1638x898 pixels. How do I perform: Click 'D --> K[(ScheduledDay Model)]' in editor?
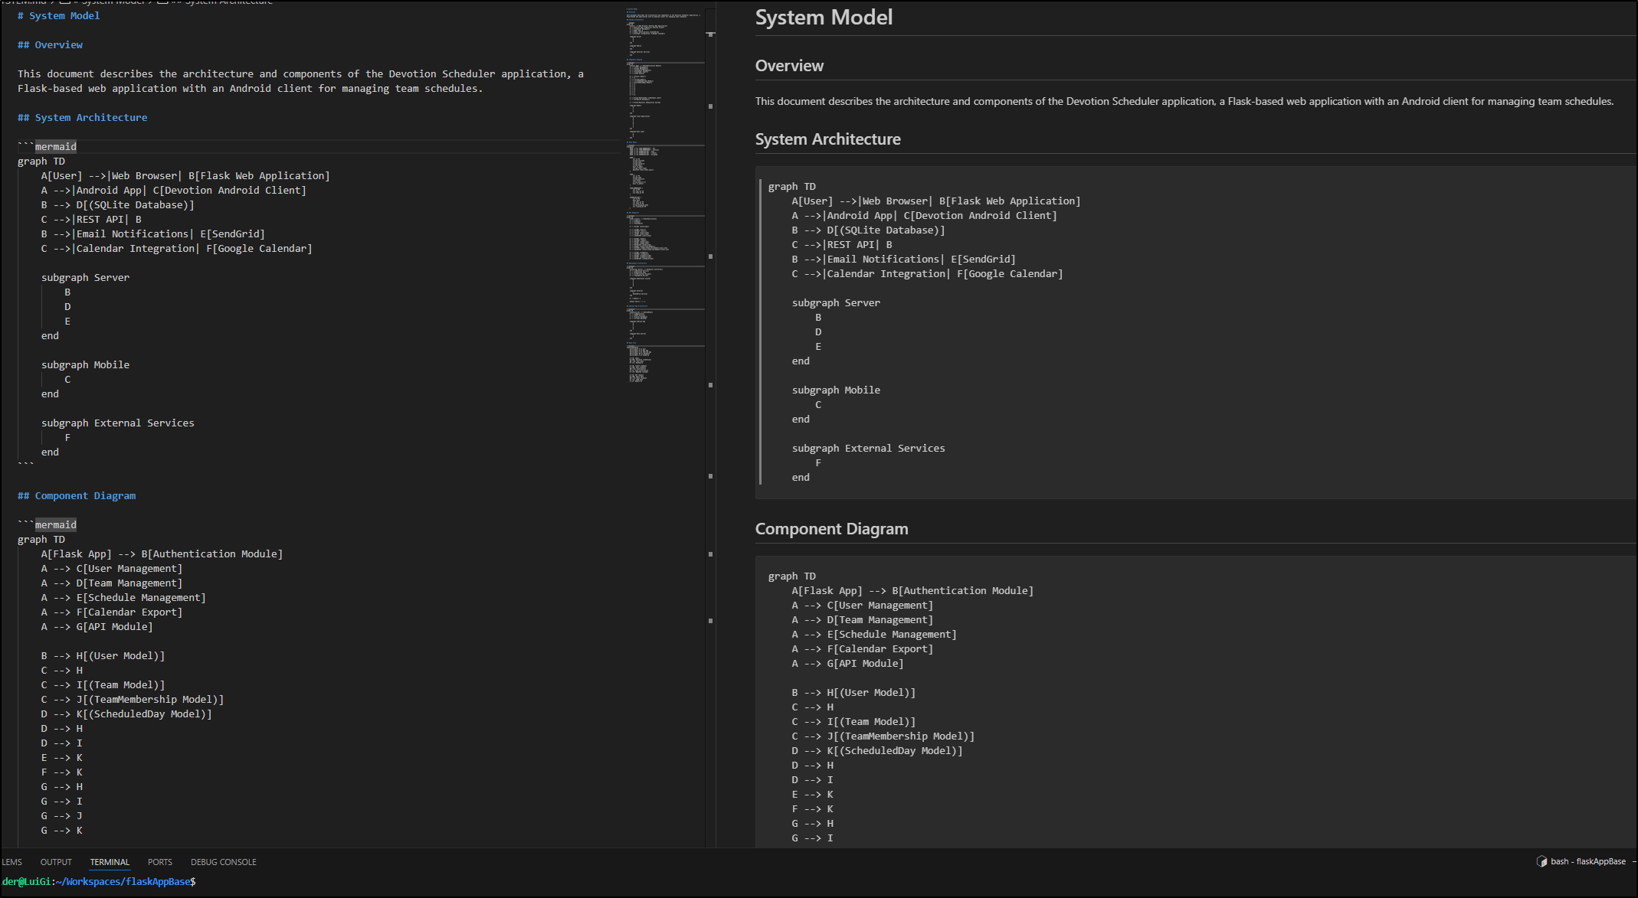(x=126, y=714)
